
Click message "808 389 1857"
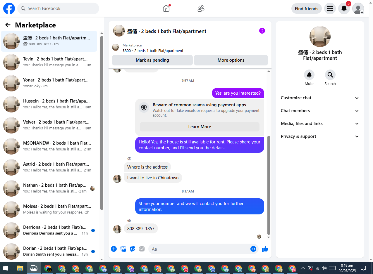pos(141,228)
